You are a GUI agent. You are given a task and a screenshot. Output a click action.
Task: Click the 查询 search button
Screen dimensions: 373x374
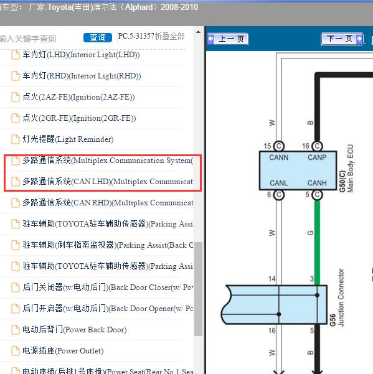(x=98, y=38)
